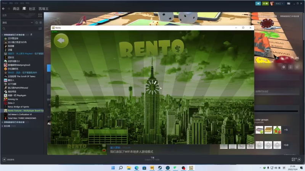This screenshot has width=305, height=171.
Task: Click the Windows Start button
Action: (113, 168)
